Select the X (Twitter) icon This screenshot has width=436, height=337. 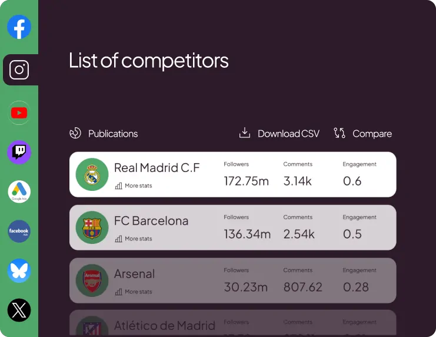[19, 310]
